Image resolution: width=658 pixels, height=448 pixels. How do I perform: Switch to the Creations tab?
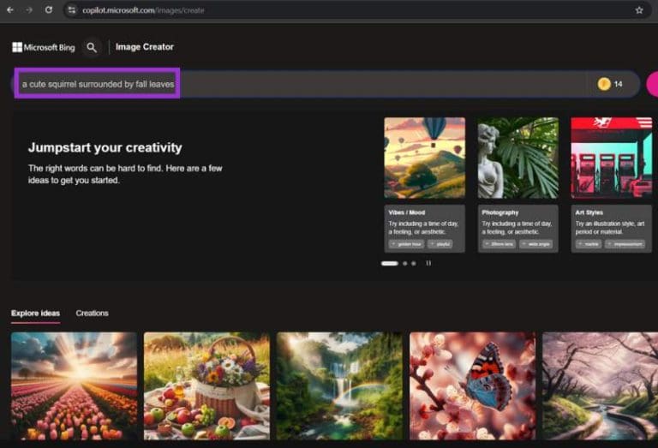point(92,314)
